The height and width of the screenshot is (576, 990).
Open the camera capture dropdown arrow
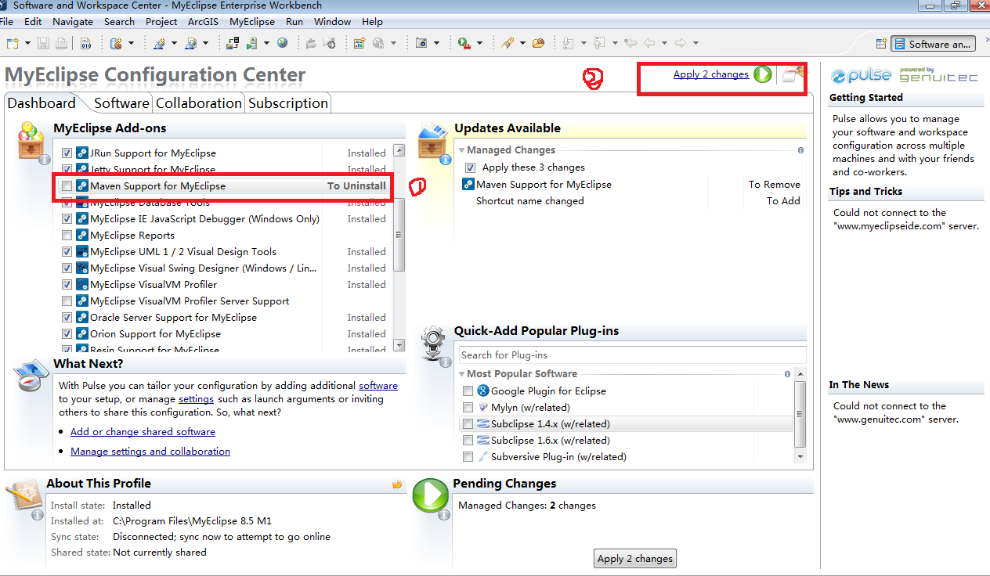pyautogui.click(x=436, y=43)
